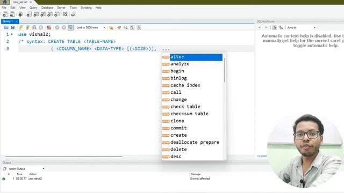The image size is (344, 193).
Task: Open the Query menu
Action: [x=33, y=8]
